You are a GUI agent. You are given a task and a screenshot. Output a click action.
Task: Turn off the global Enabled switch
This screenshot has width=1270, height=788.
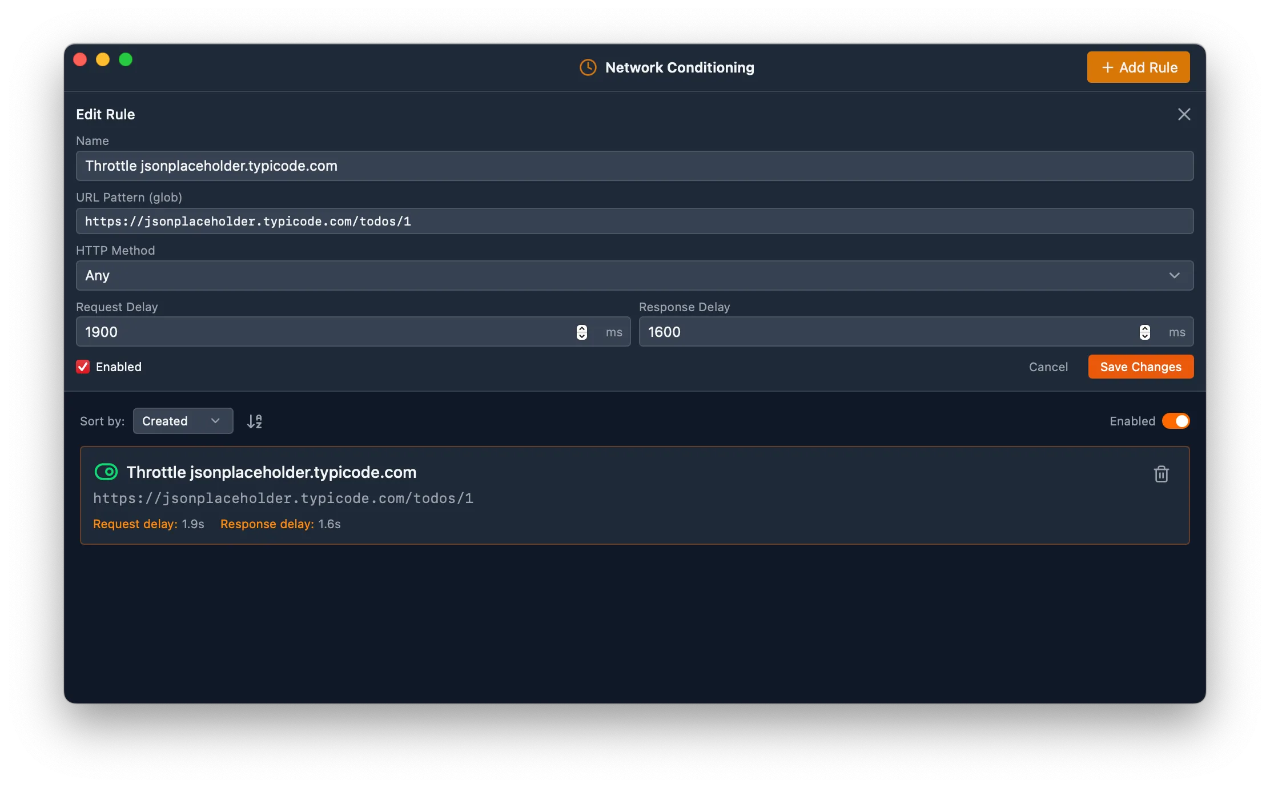click(x=1176, y=421)
